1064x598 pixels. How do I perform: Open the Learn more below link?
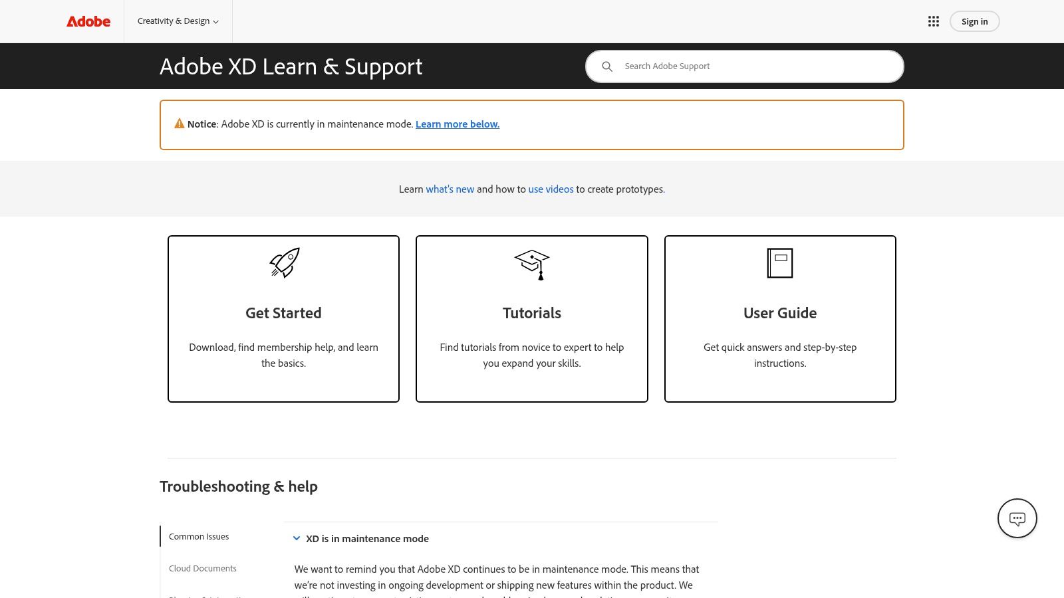[x=458, y=124]
